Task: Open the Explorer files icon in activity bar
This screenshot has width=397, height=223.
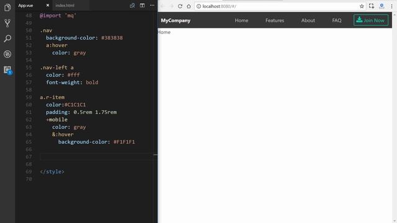Action: click(7, 7)
